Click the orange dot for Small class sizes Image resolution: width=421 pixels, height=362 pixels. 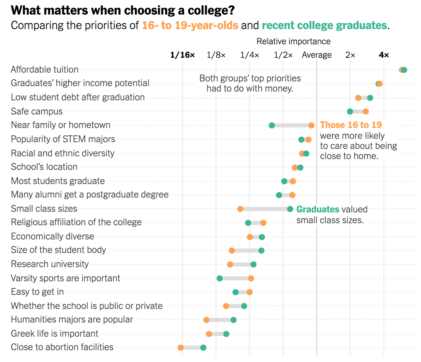click(240, 209)
